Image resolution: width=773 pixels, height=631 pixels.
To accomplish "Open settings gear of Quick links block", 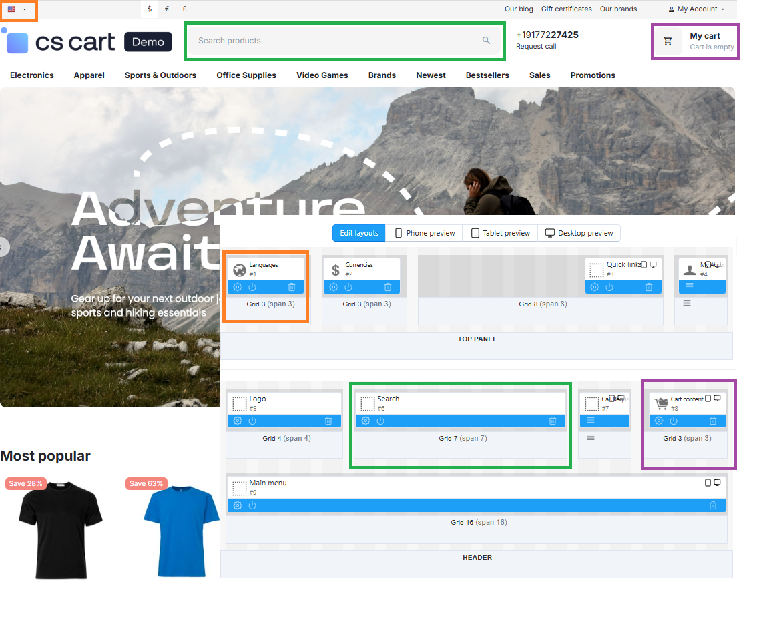I will click(x=595, y=287).
